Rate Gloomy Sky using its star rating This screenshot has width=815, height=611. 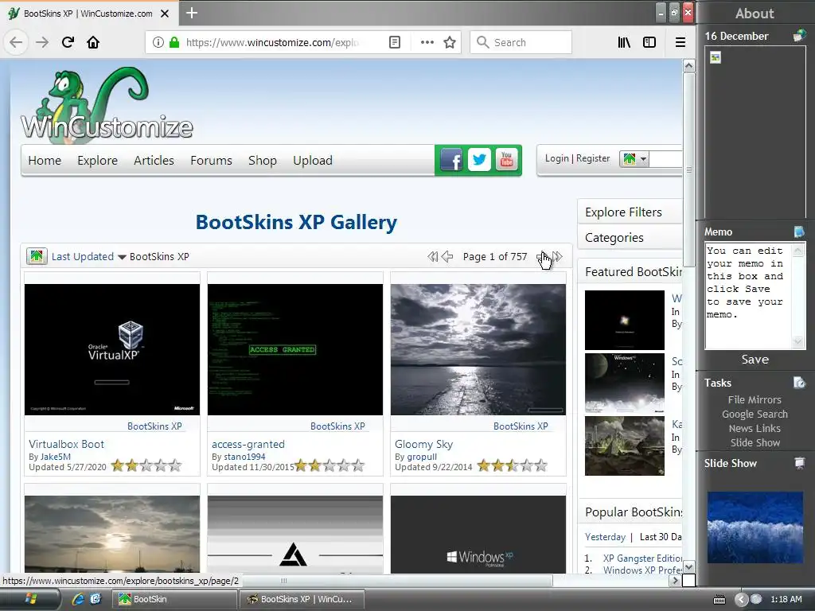tap(512, 465)
